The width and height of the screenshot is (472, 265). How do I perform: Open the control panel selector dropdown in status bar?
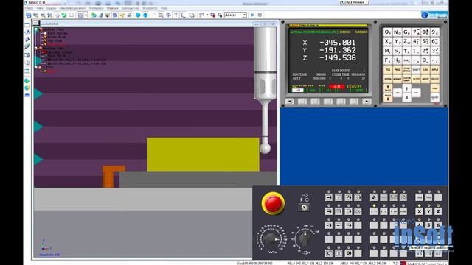pos(445,264)
